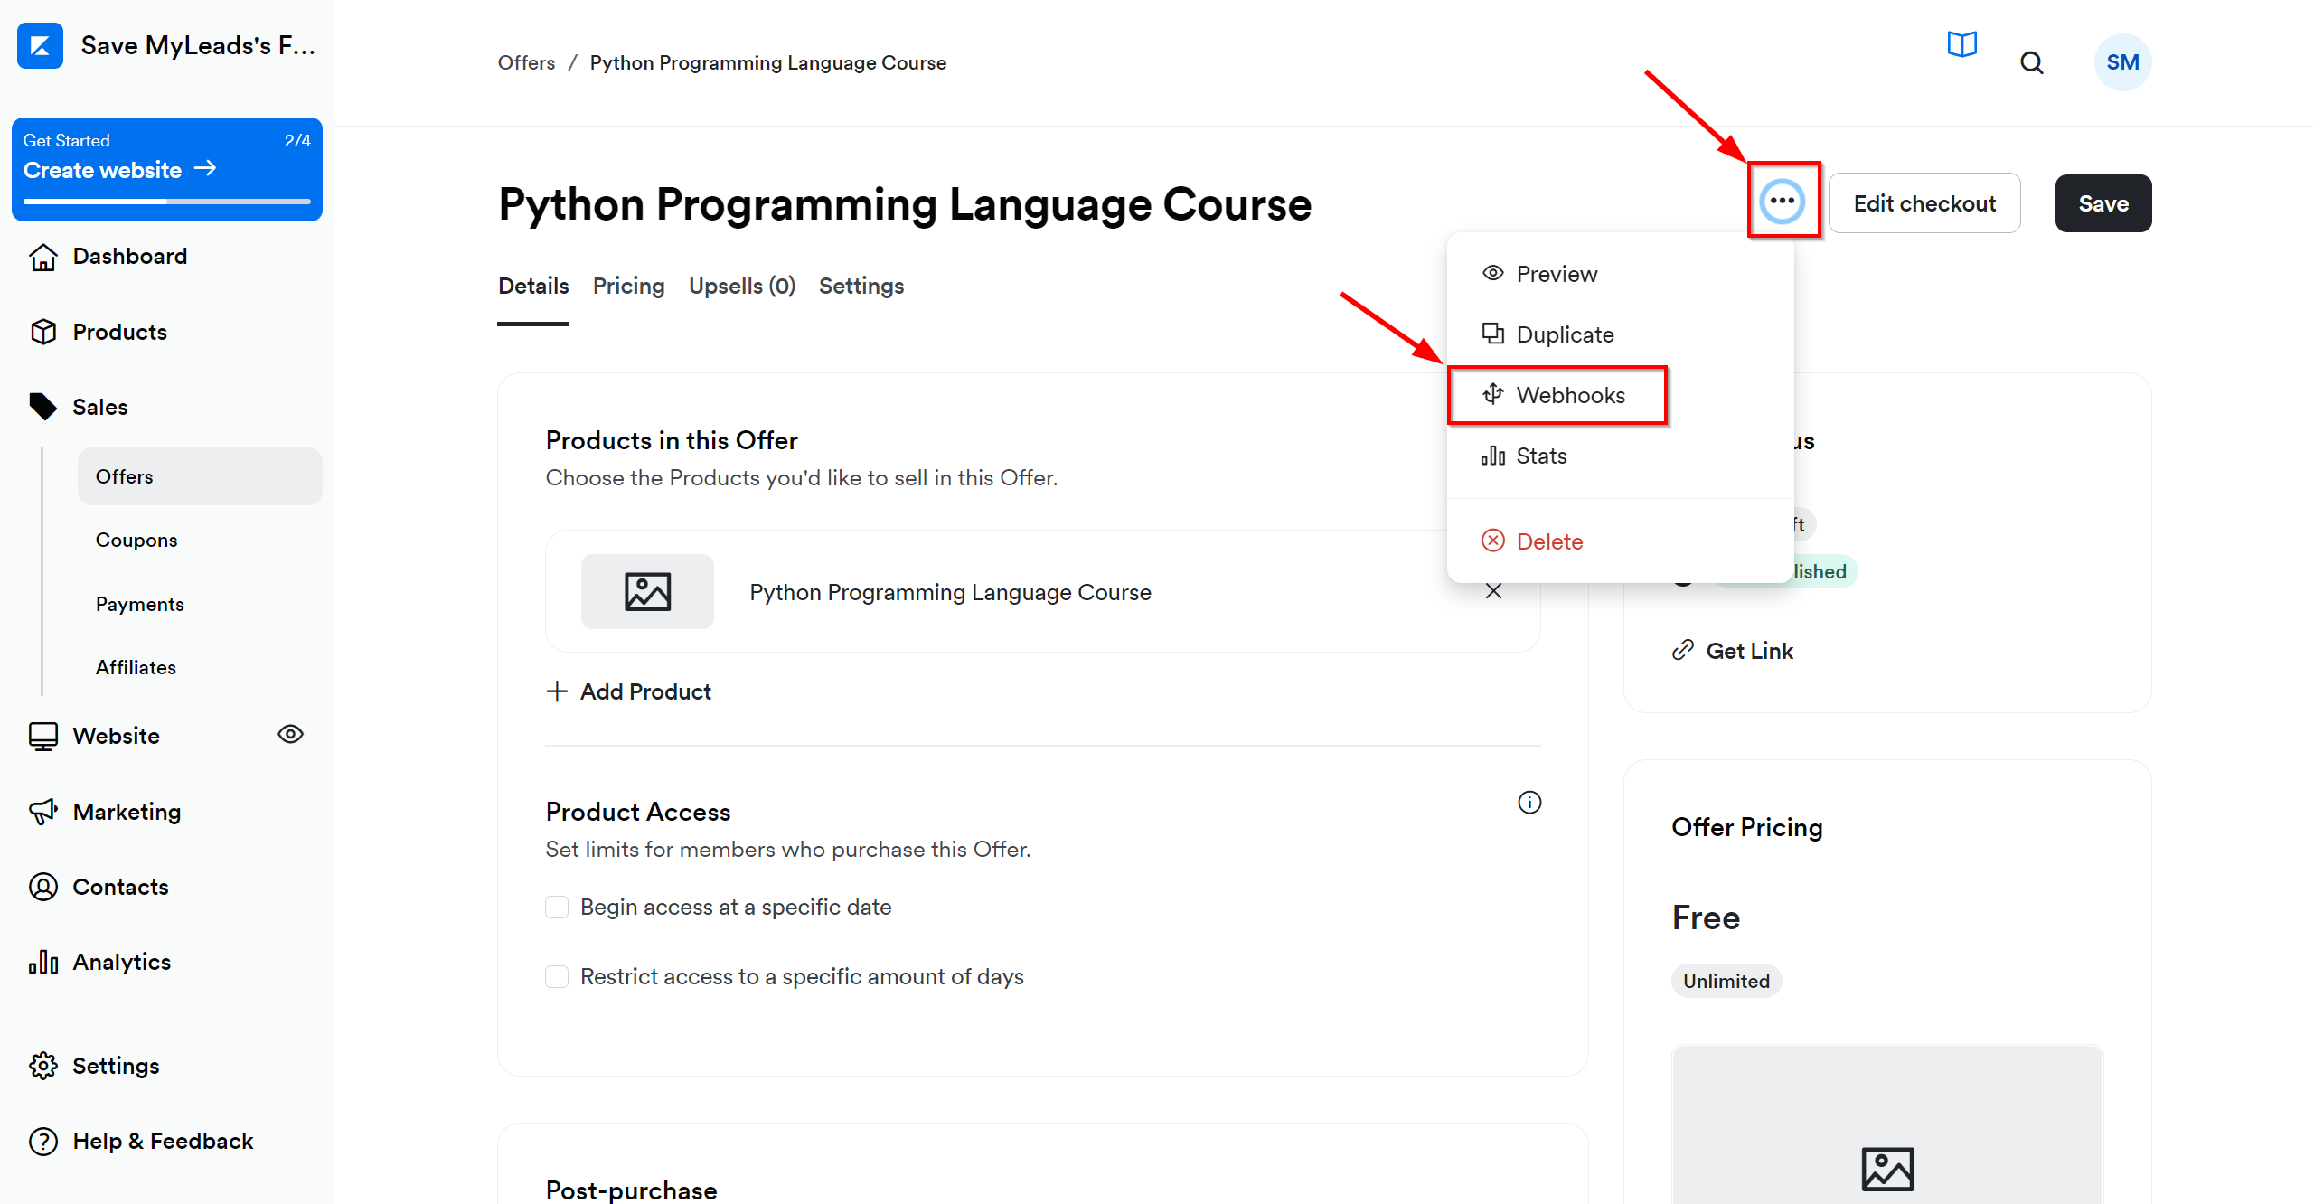Open the three-dot options menu

click(1782, 202)
